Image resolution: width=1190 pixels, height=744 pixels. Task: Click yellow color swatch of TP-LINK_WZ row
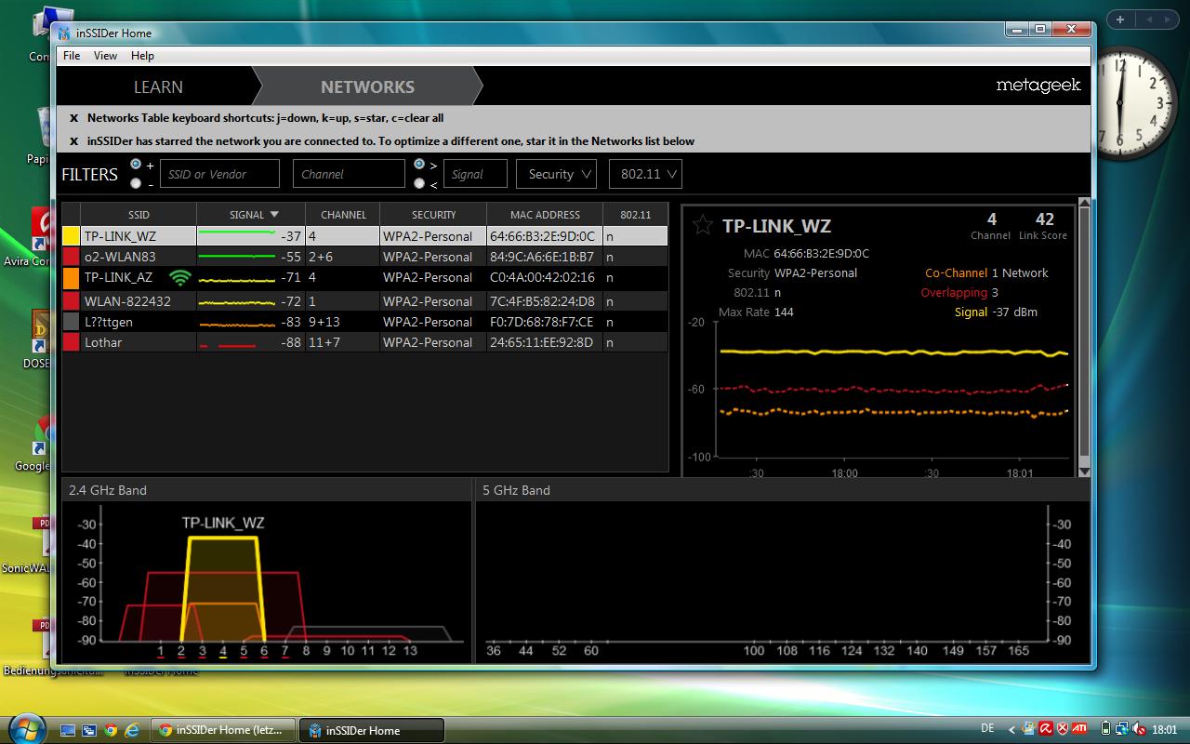pos(71,235)
